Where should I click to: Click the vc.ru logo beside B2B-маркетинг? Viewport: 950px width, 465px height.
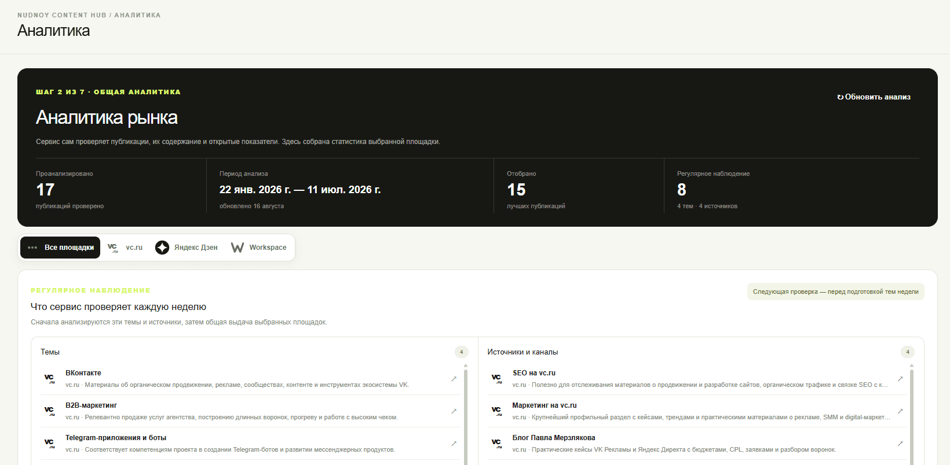(x=49, y=411)
